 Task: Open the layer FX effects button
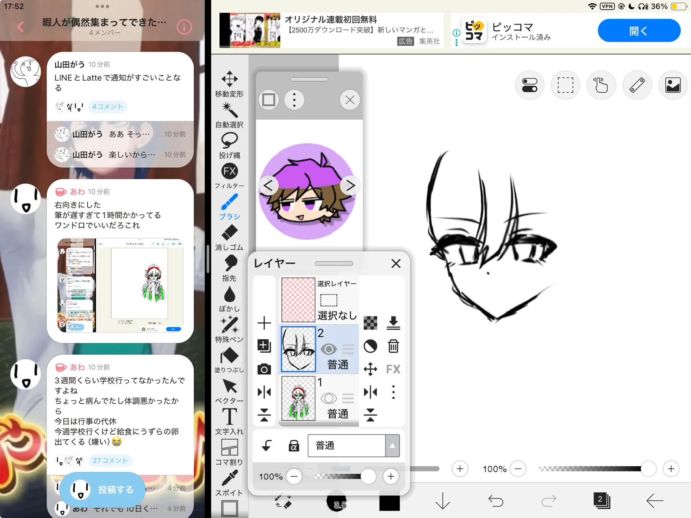(x=393, y=369)
